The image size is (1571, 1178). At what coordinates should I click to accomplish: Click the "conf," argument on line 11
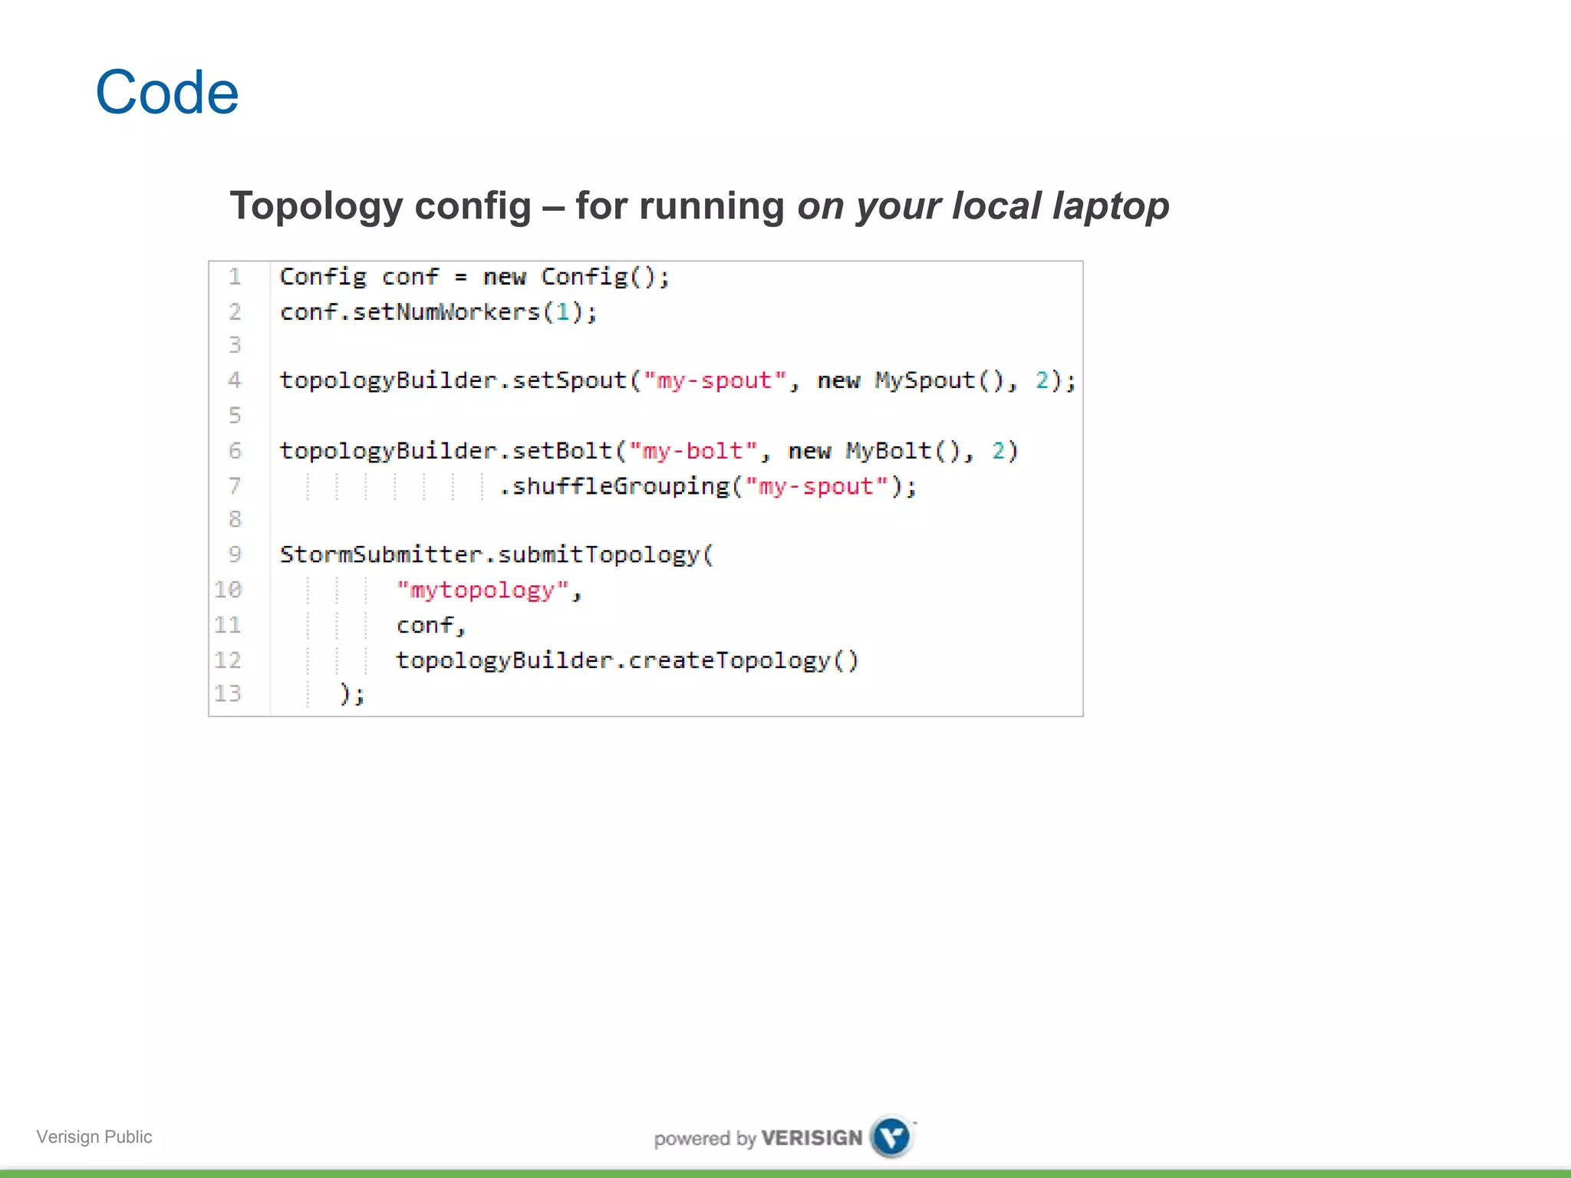(431, 626)
